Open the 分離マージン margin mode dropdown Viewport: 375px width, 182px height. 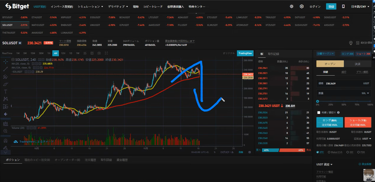click(x=325, y=54)
